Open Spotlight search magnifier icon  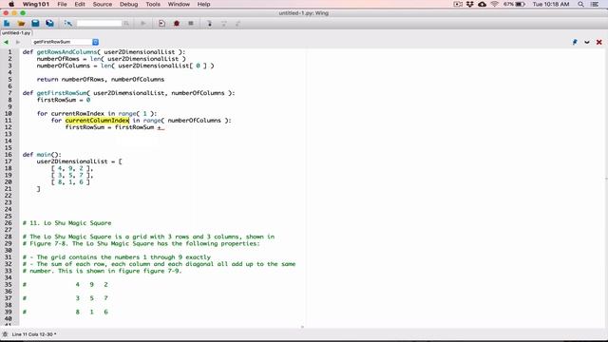[x=580, y=4]
